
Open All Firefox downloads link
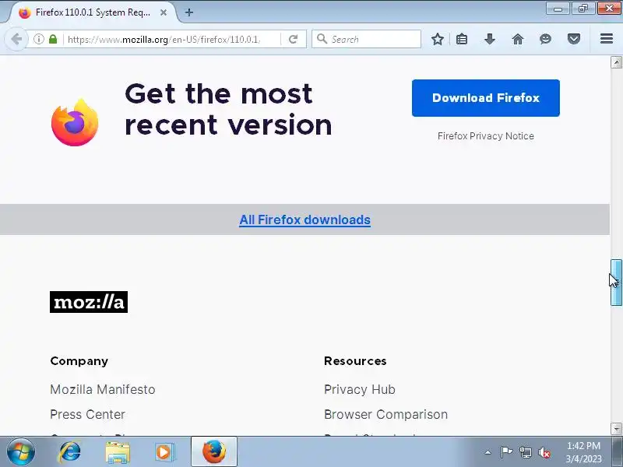[x=304, y=219]
